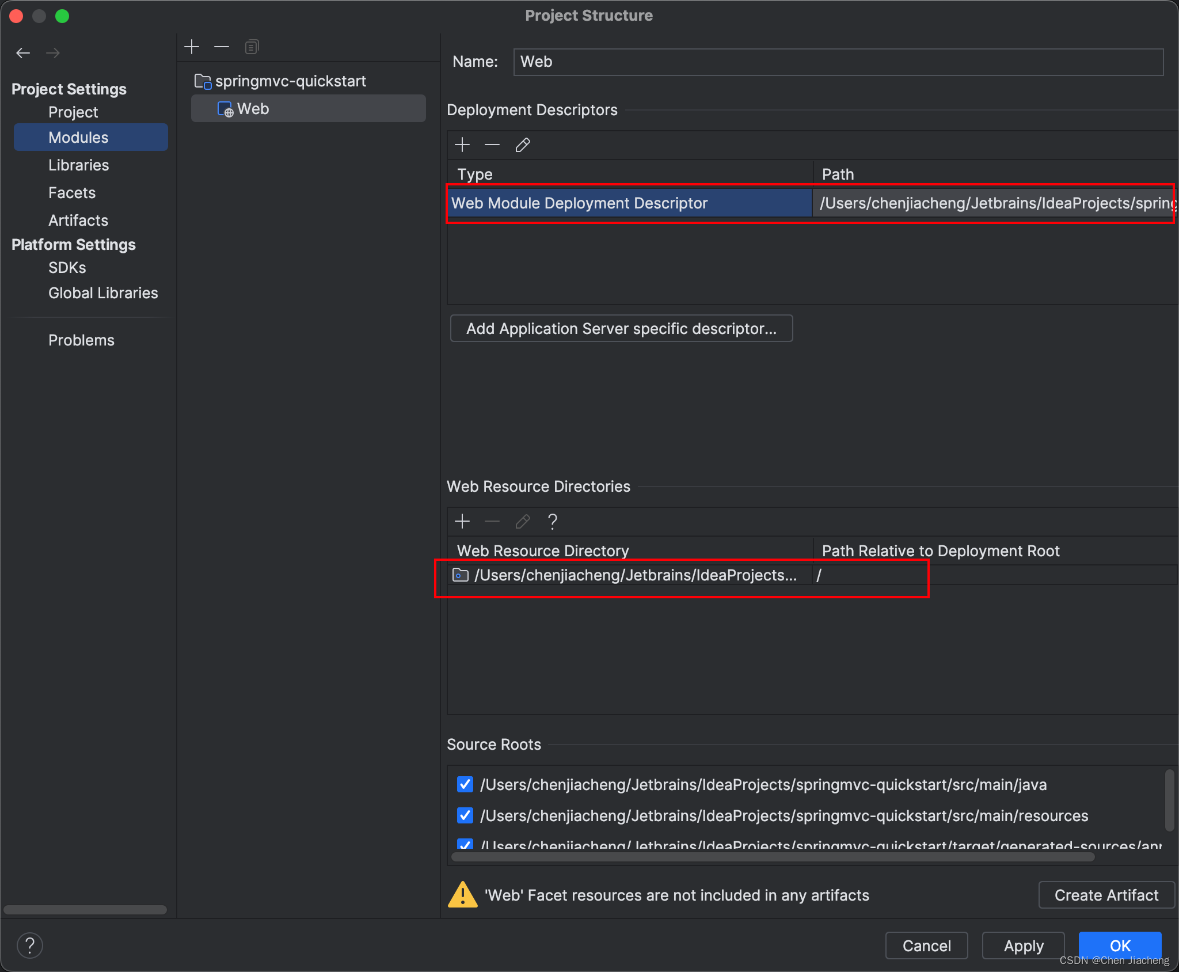Click the facet warning triangle icon
The width and height of the screenshot is (1179, 972).
463,895
